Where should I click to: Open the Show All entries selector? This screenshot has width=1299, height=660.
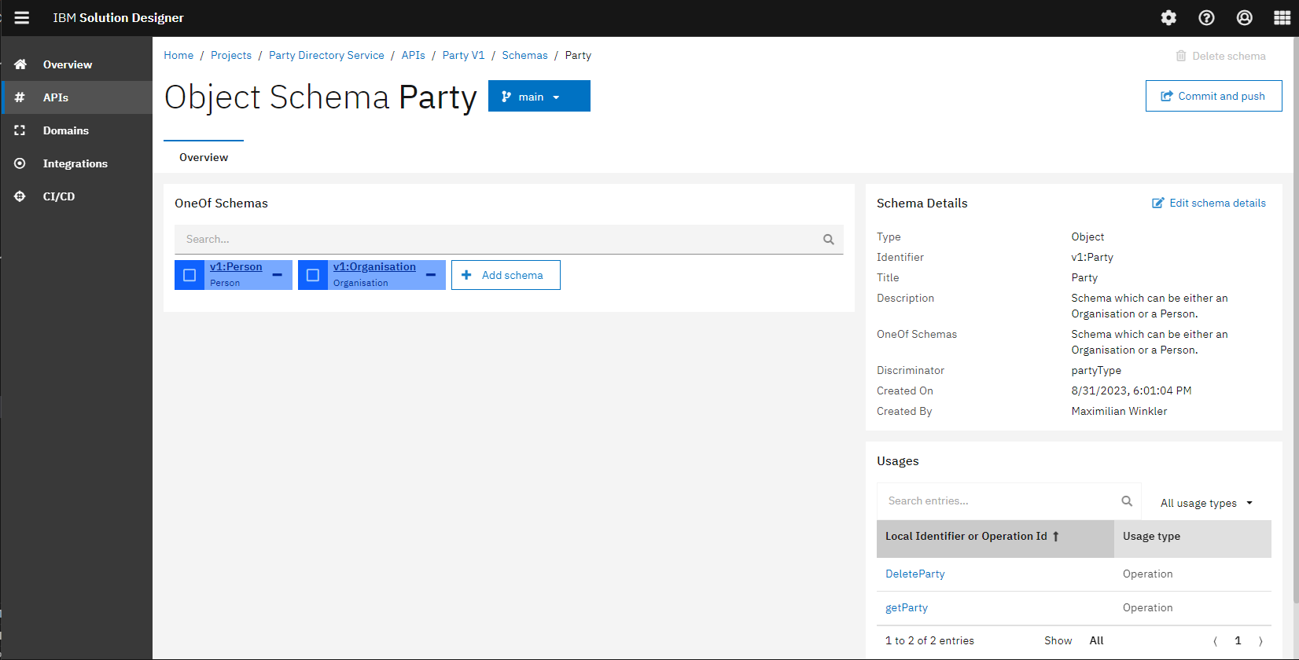[1096, 640]
